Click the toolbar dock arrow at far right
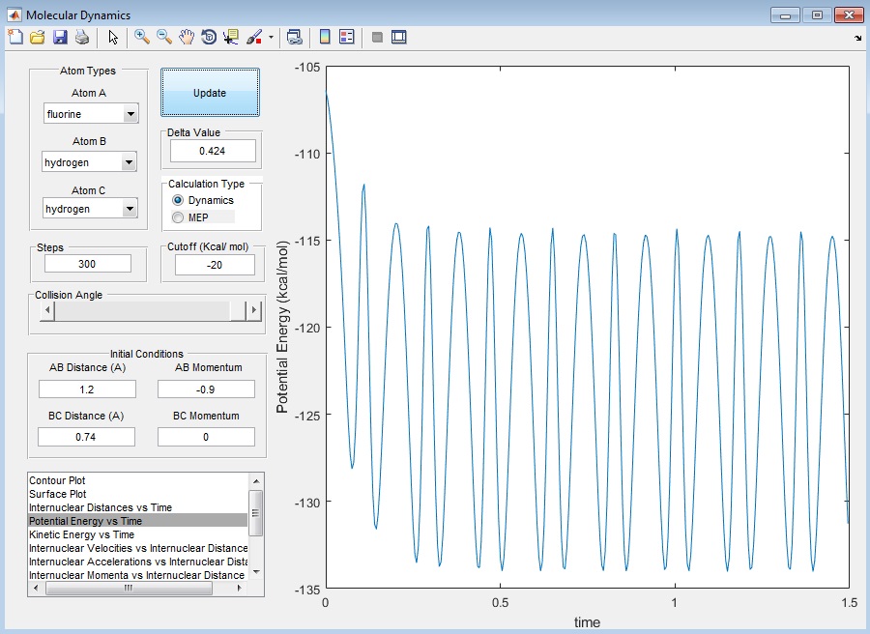This screenshot has height=634, width=870. click(858, 39)
